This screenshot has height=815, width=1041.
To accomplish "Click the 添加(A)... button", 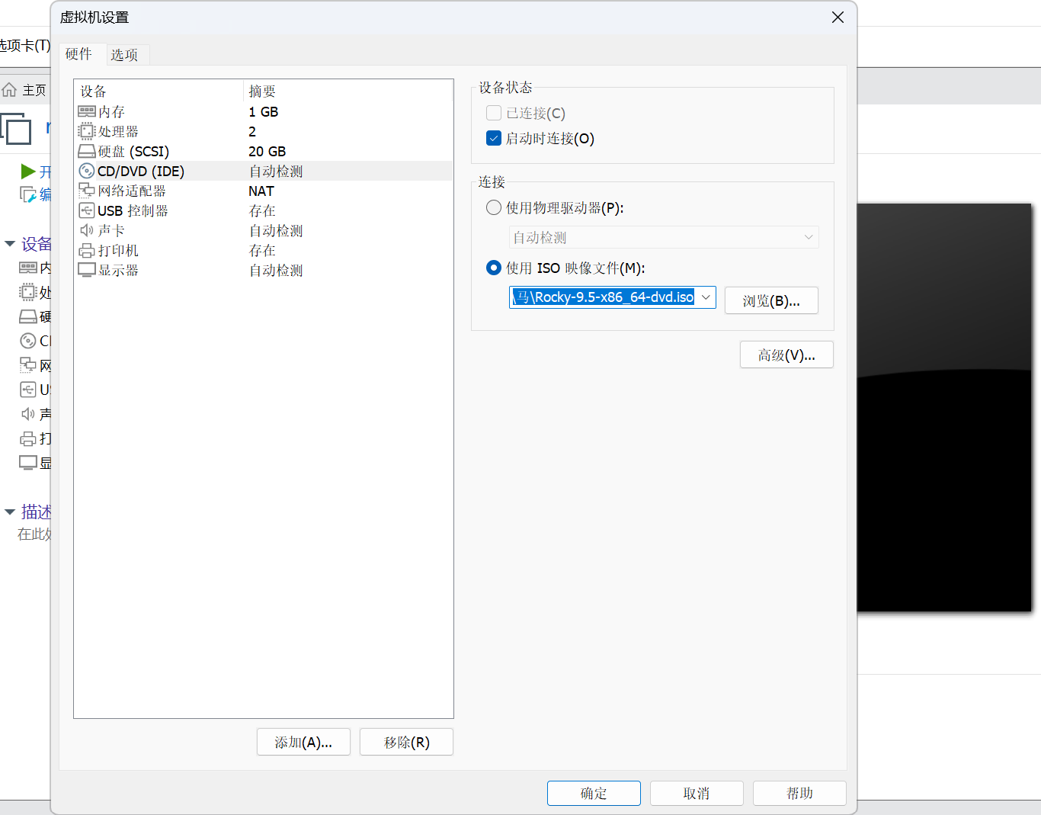I will coord(303,742).
